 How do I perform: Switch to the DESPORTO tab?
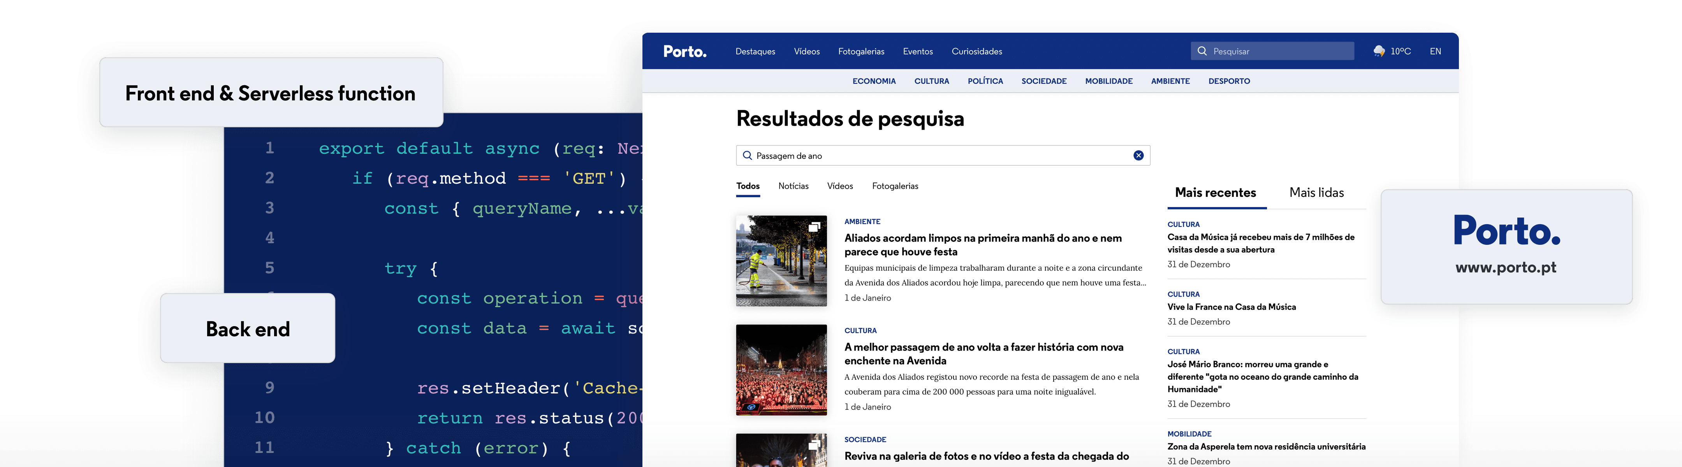[x=1229, y=81]
